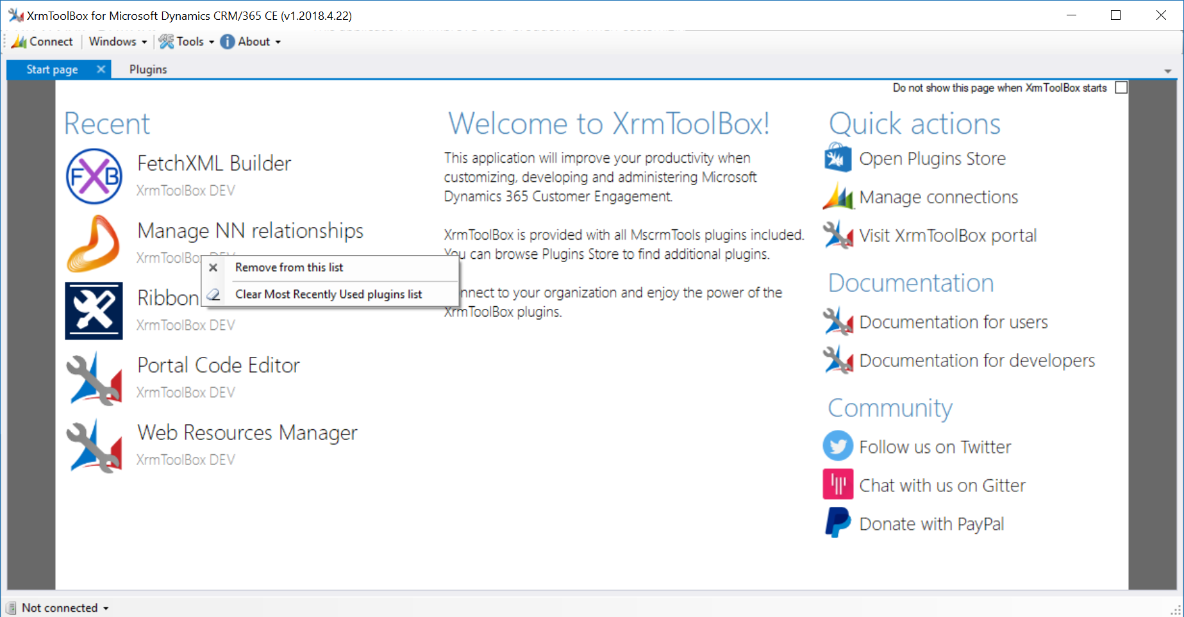Expand the Tools dropdown arrow
The height and width of the screenshot is (617, 1184).
[212, 42]
